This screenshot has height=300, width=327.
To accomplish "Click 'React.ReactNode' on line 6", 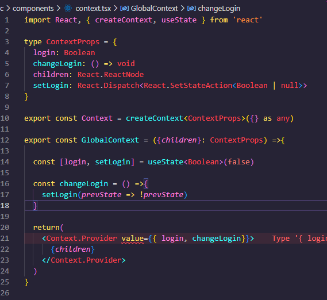I will point(110,75).
